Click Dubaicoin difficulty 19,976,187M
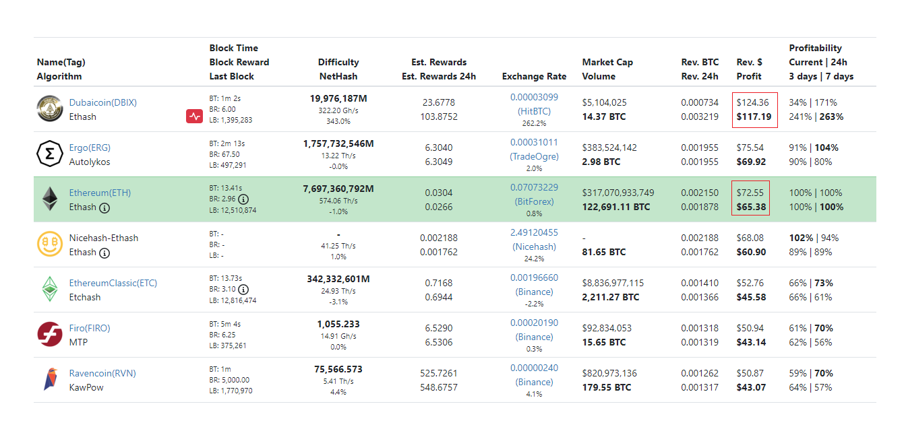Viewport: 904px width, 429px height. tap(338, 99)
